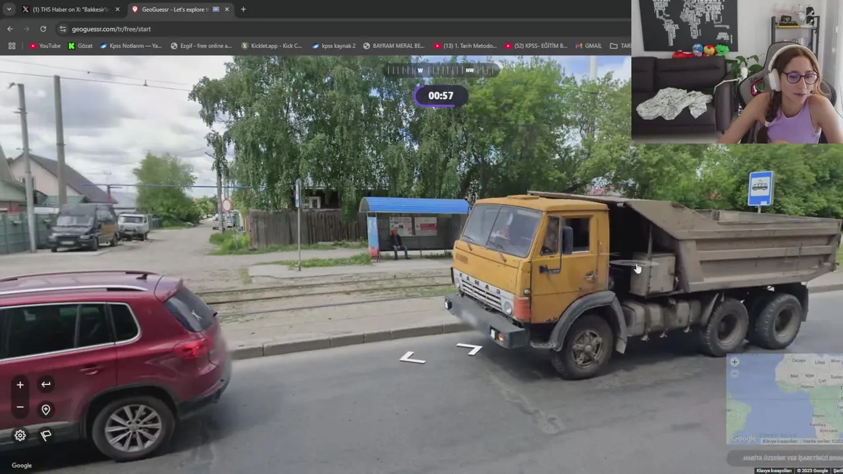
Task: Go forward in browser history
Action: tap(26, 29)
